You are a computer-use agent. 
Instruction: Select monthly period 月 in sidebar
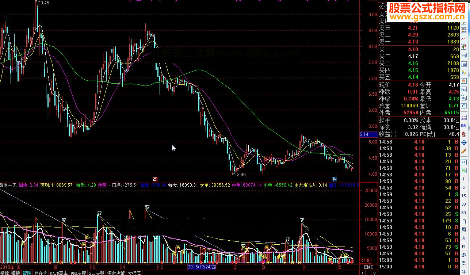pos(464,238)
